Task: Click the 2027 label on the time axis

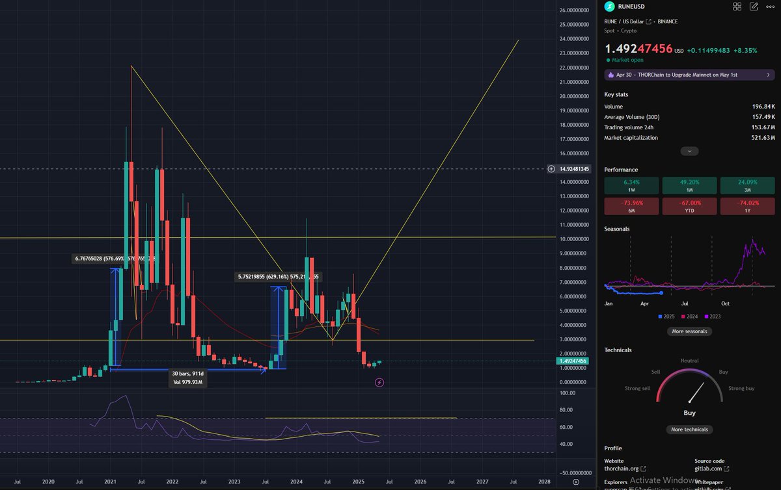Action: pos(482,482)
